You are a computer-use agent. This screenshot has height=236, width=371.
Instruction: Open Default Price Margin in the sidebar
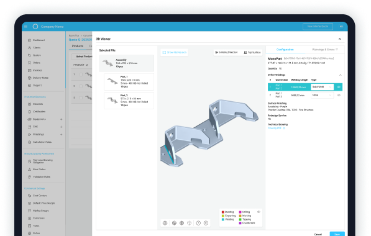coord(41,203)
